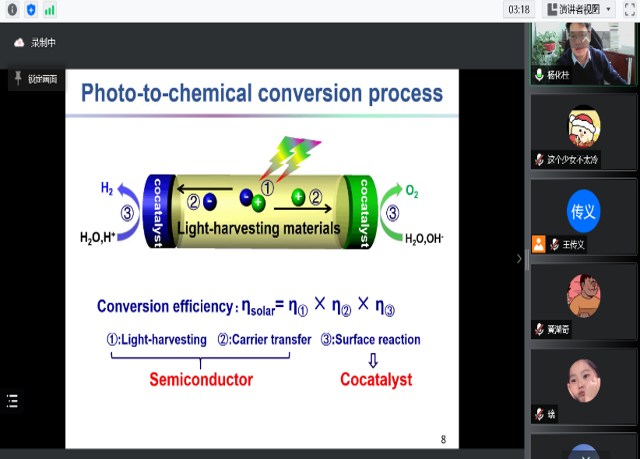Click the 03:18 meeting timer
This screenshot has height=459, width=640.
[519, 9]
